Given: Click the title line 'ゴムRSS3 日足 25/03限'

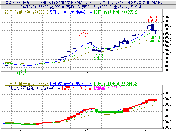Looking at the screenshot, I should (26, 2).
